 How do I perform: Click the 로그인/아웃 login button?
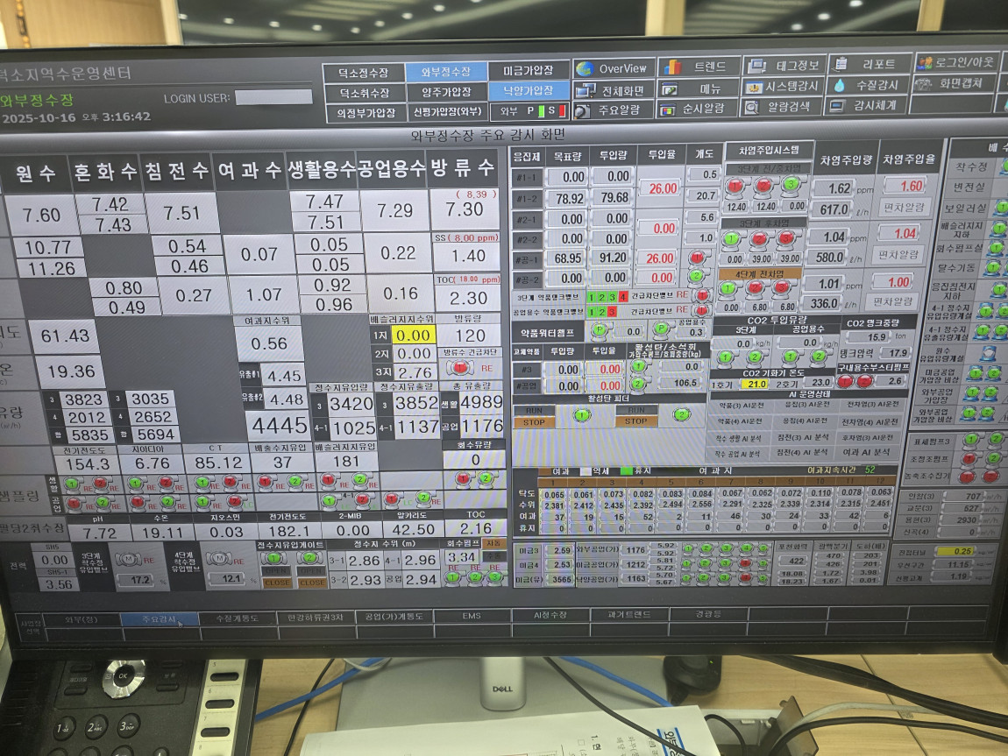point(956,62)
